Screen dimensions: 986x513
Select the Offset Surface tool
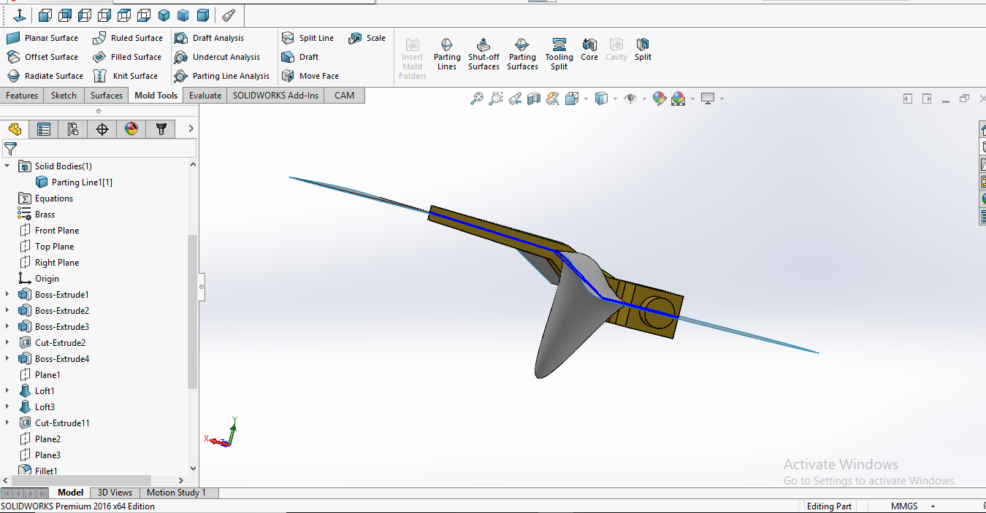(42, 57)
